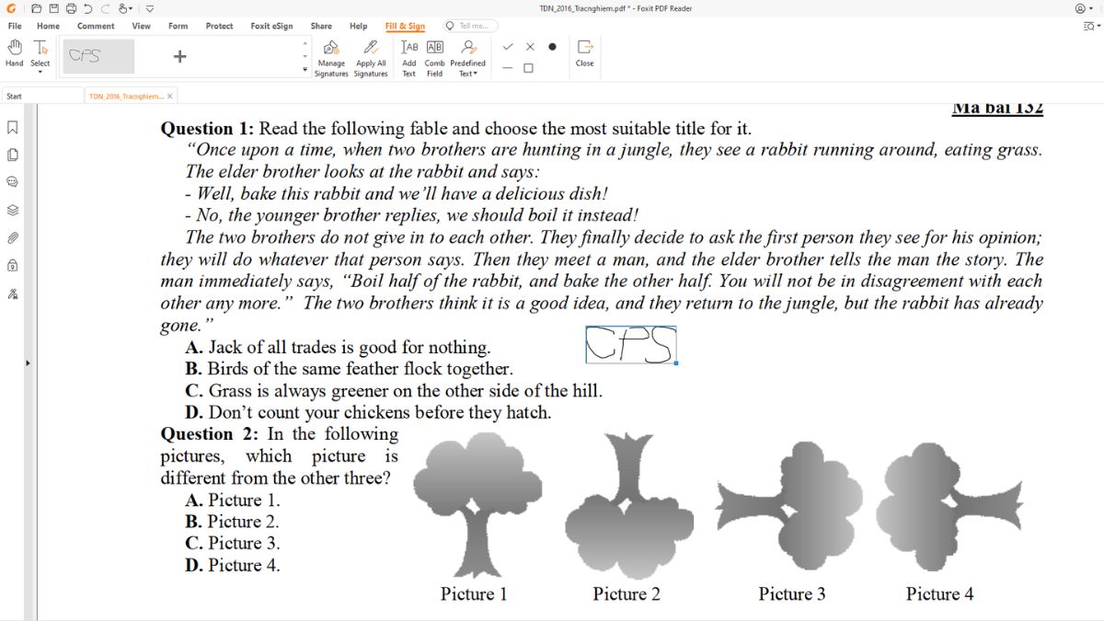Open Customize Quick Access Toolbar dropdown
This screenshot has height=621, width=1104.
click(x=150, y=8)
